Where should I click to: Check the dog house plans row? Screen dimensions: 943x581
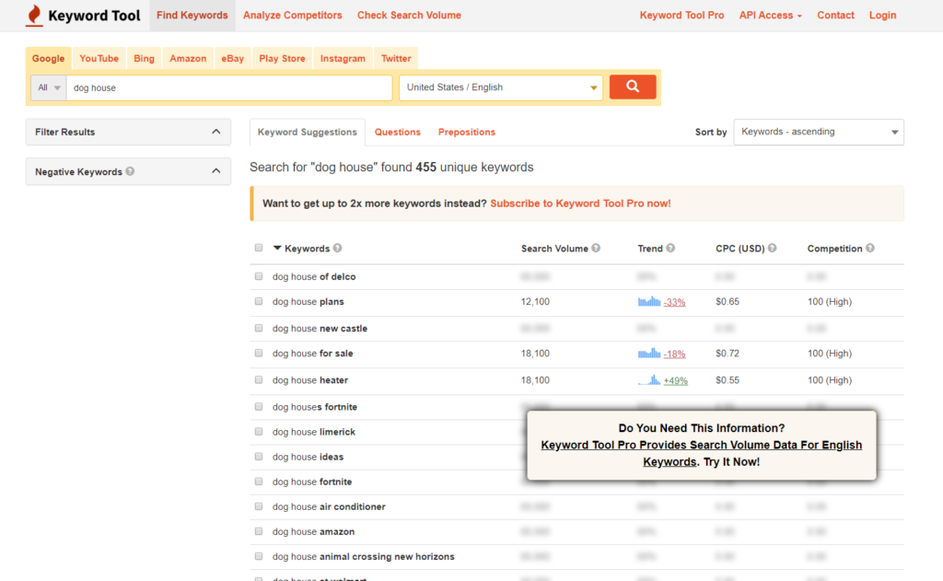point(259,301)
